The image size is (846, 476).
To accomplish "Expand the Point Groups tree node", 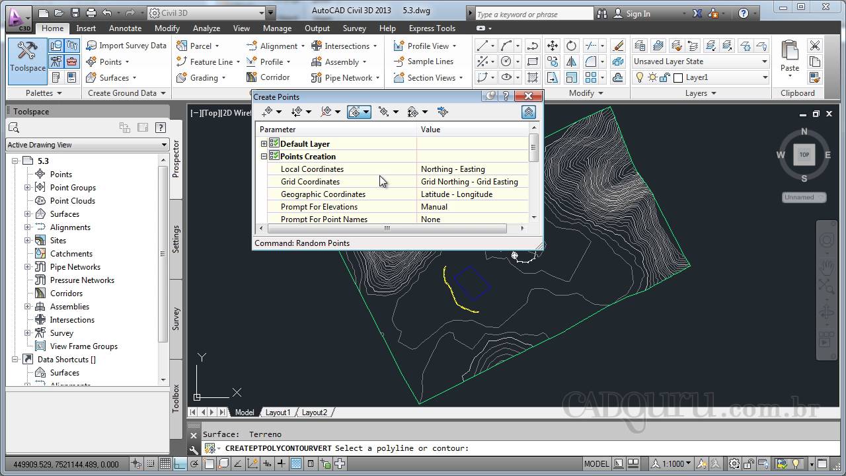I will [28, 188].
